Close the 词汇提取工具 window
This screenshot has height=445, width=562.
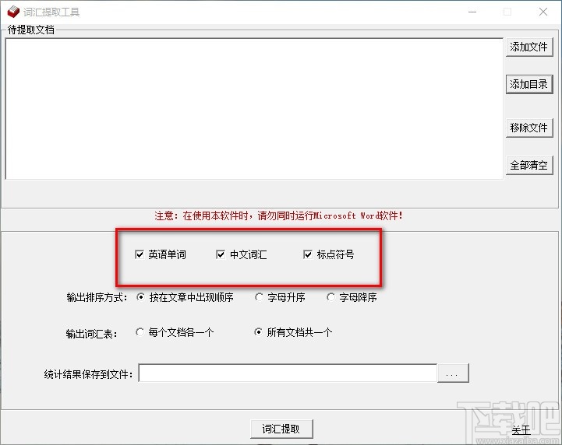[543, 12]
